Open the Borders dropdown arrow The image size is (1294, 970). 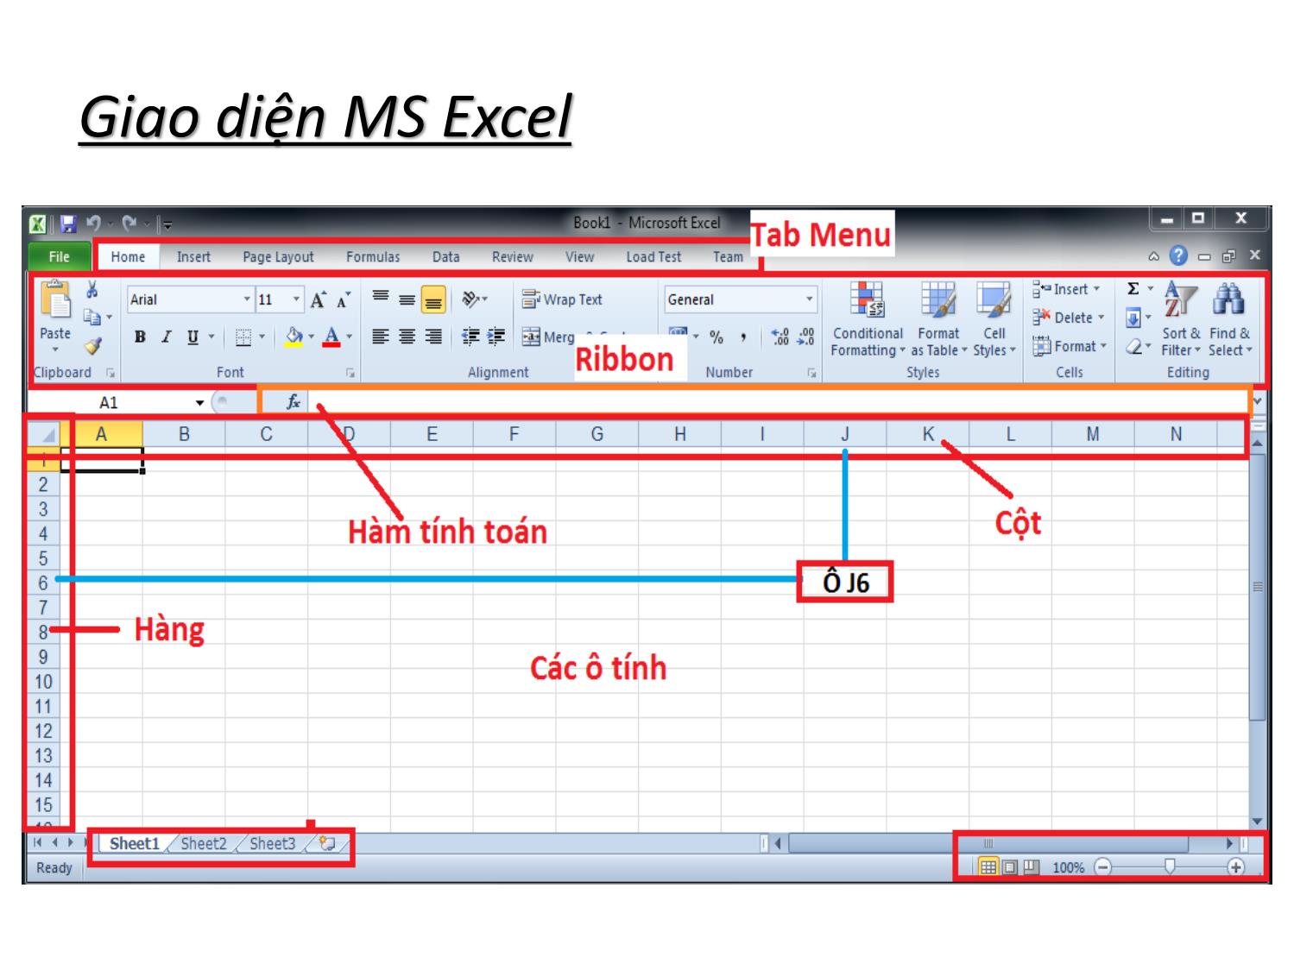[262, 337]
